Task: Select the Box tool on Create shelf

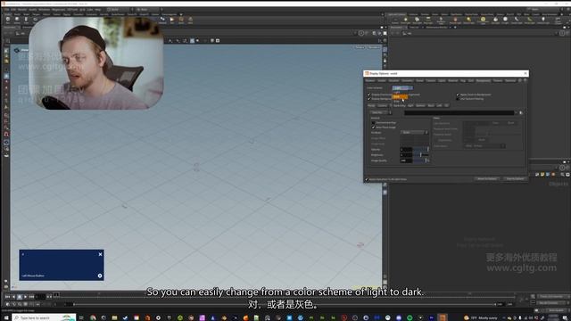Action: pyautogui.click(x=8, y=20)
